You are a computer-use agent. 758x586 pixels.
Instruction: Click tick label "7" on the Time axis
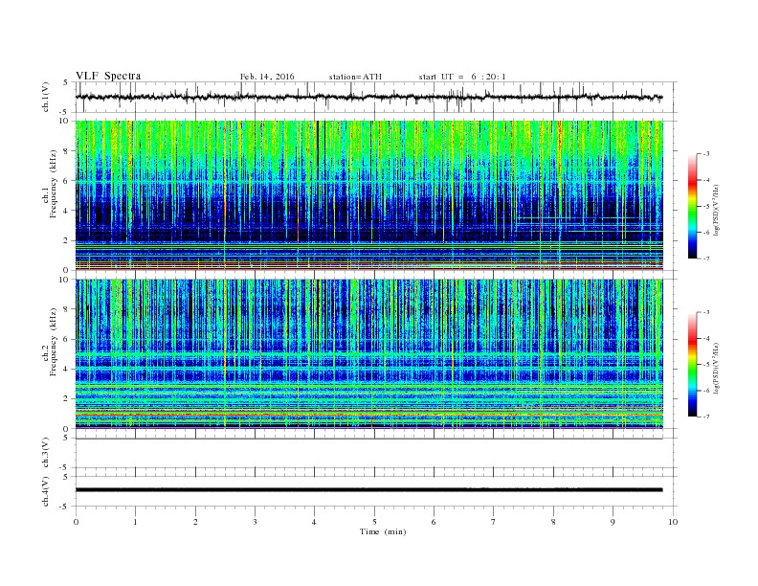point(494,522)
